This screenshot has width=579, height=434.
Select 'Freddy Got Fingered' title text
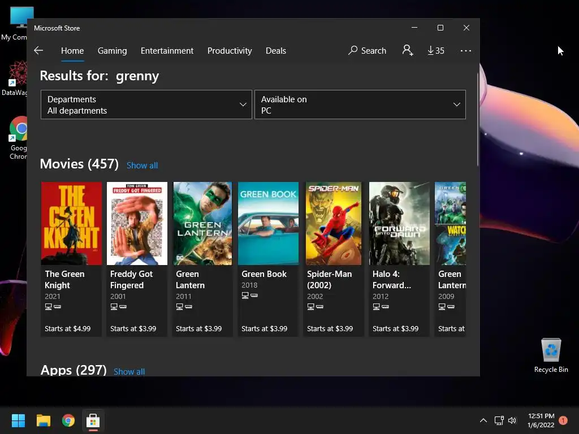[x=131, y=279]
